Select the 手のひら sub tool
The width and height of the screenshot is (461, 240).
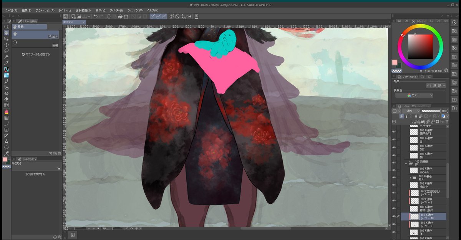[x=35, y=34]
